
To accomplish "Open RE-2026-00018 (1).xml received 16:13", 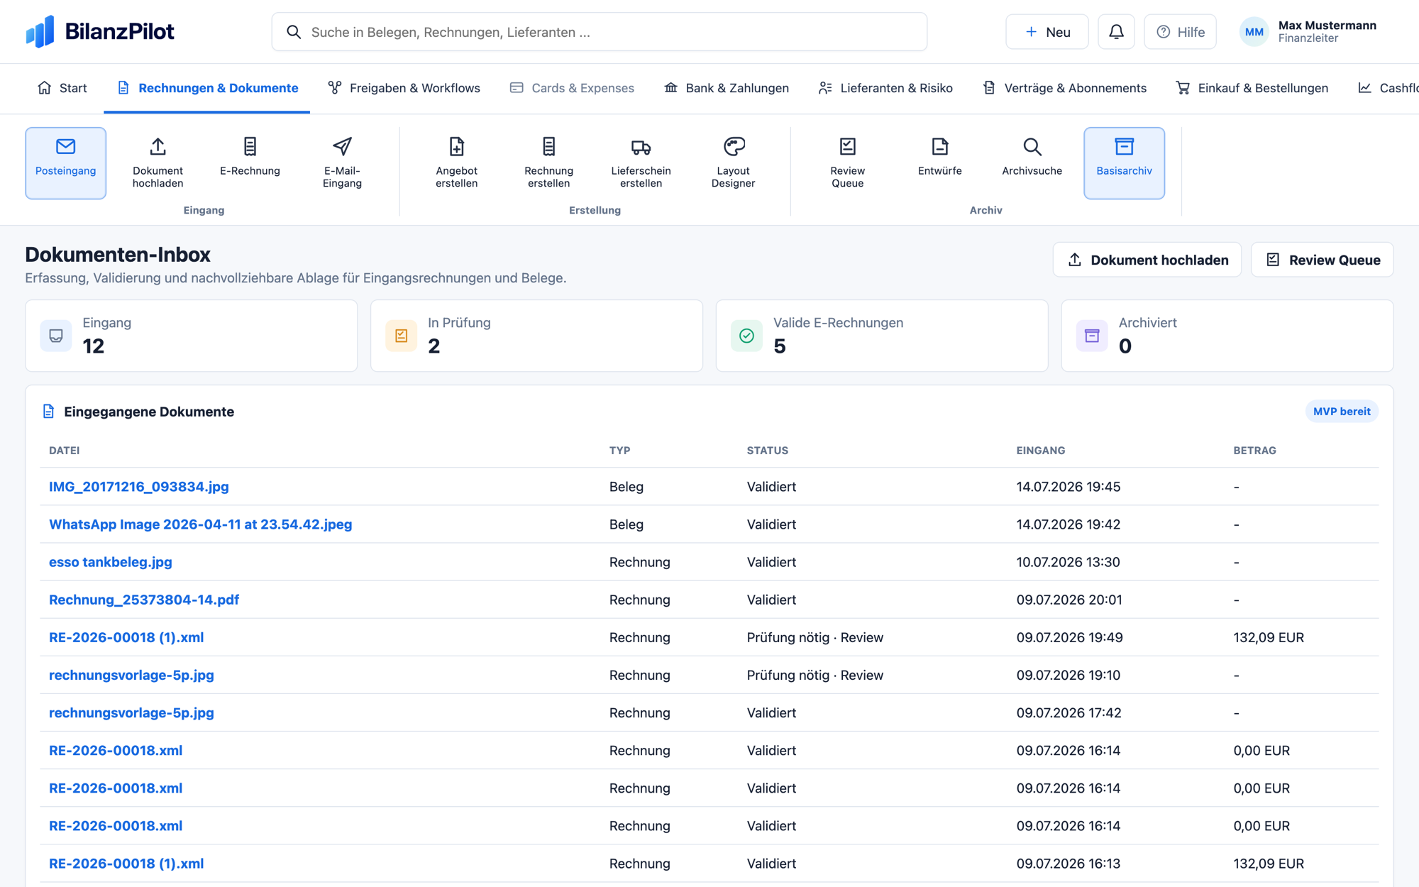I will coord(126,864).
